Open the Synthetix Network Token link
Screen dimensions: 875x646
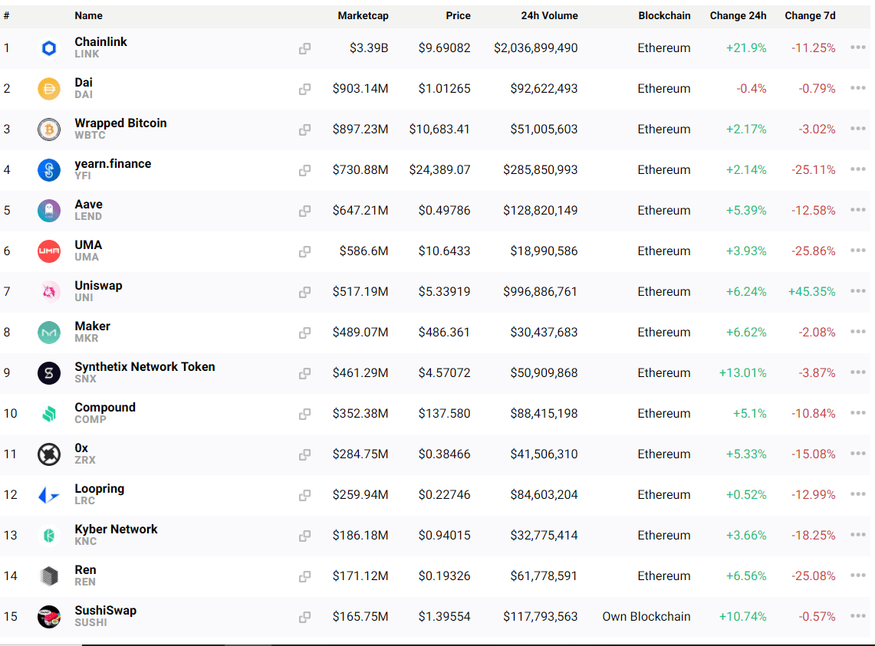coord(144,367)
